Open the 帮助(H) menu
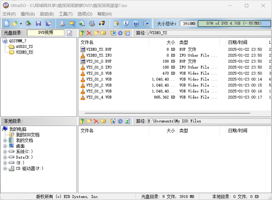 (105, 14)
